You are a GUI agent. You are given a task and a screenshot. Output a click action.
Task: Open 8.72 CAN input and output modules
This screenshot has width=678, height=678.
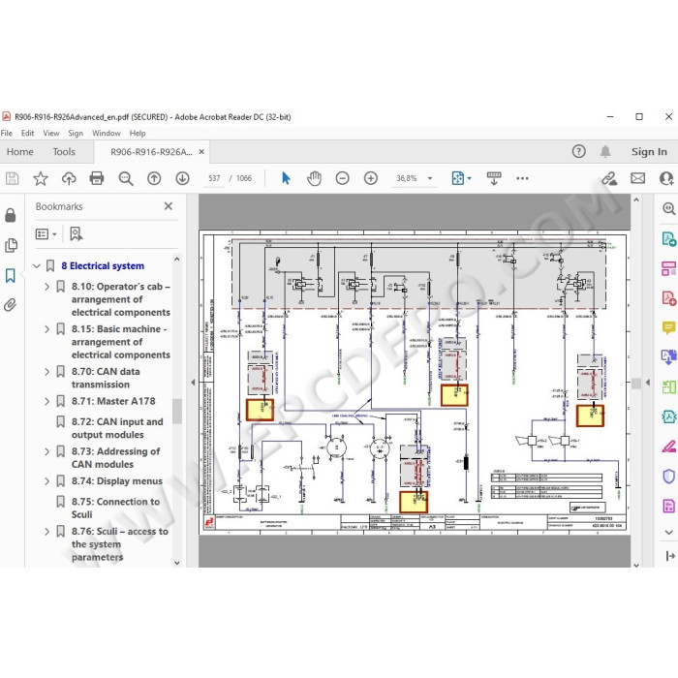click(x=117, y=428)
